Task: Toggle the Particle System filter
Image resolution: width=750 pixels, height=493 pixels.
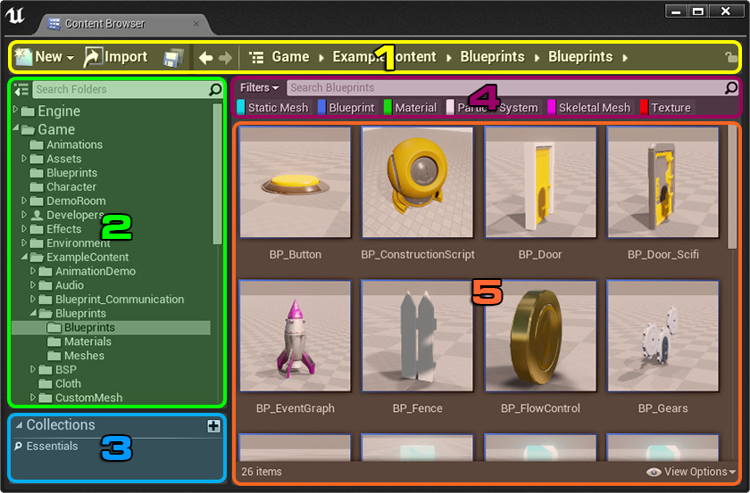Action: click(493, 108)
